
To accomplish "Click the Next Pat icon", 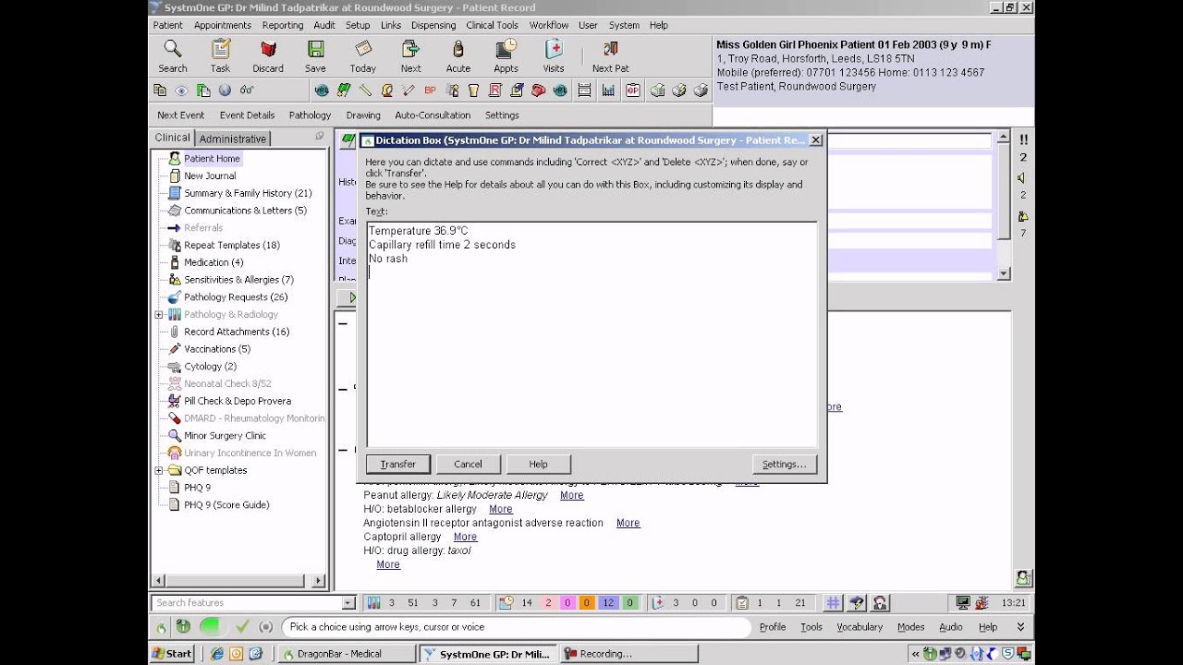I will tap(610, 56).
